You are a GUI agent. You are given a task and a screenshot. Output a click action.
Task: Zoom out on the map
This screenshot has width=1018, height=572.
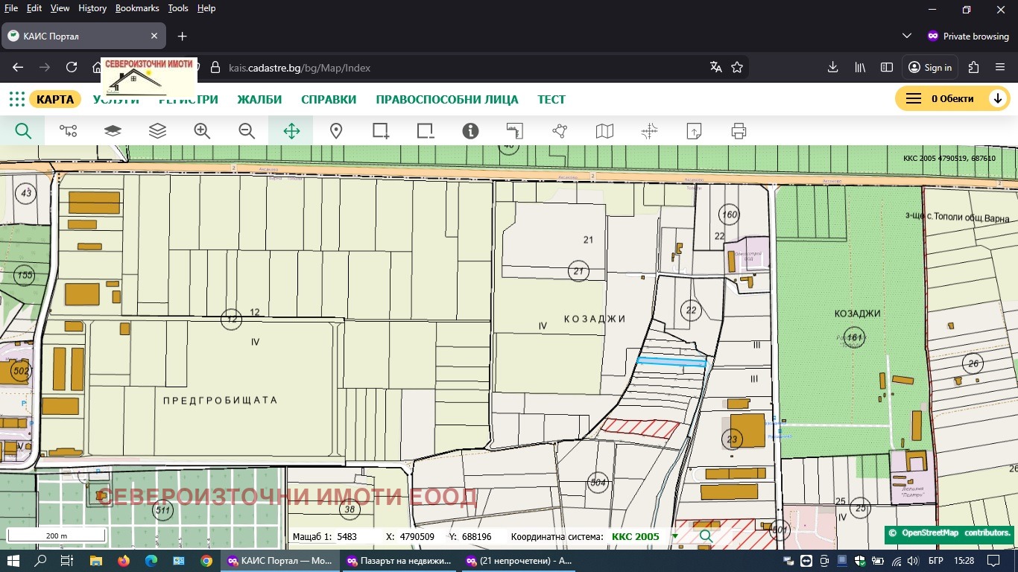coord(247,132)
